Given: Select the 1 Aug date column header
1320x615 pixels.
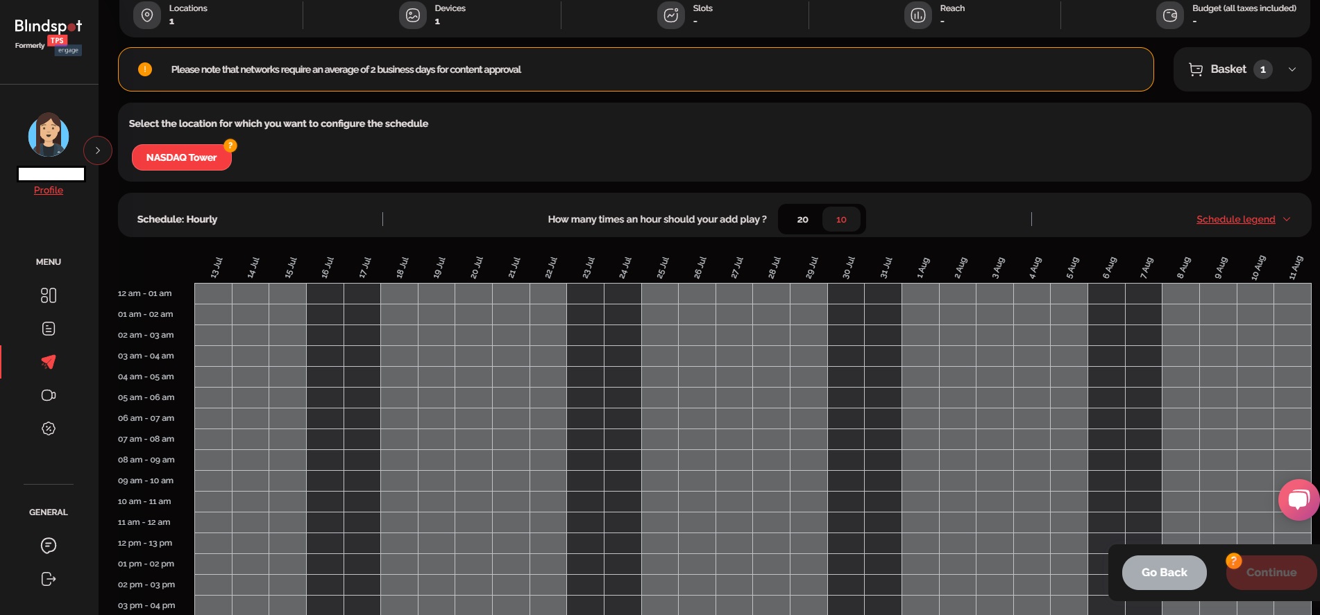Looking at the screenshot, I should pyautogui.click(x=922, y=268).
